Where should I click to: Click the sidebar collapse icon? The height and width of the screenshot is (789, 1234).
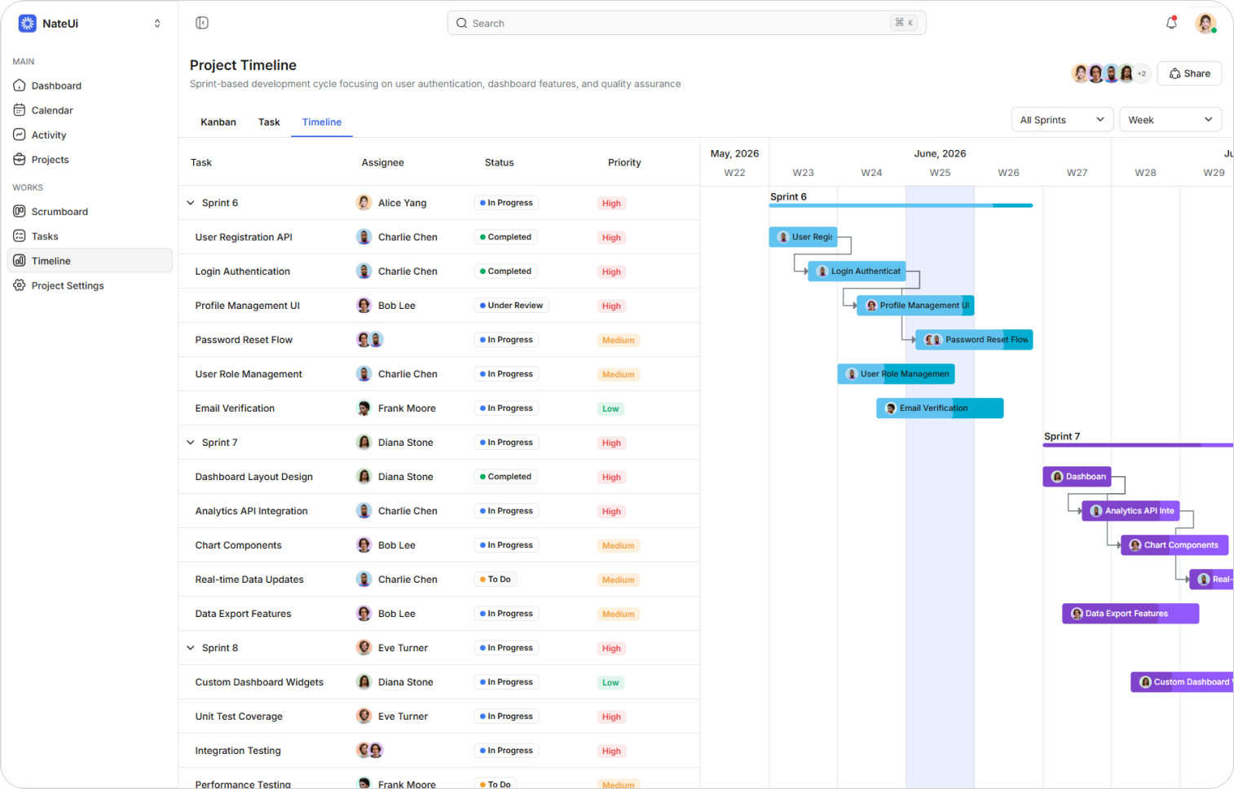[x=202, y=23]
